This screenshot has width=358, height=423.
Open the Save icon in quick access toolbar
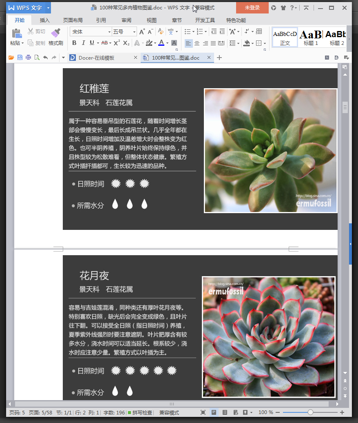(20, 57)
